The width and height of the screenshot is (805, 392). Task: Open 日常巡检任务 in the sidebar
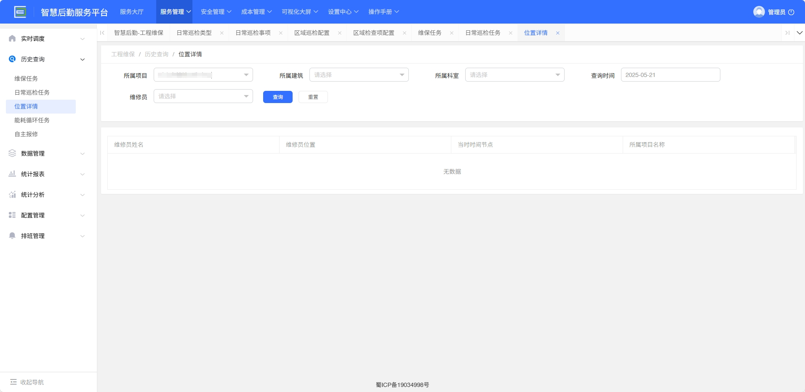click(x=32, y=93)
